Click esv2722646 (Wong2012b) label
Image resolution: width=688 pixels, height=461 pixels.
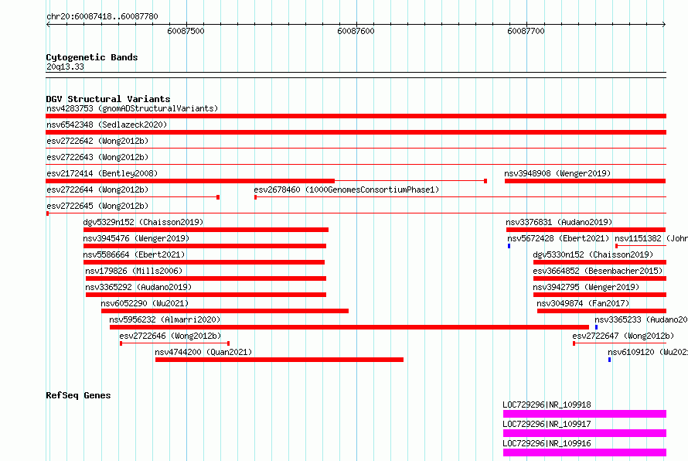[x=170, y=336]
